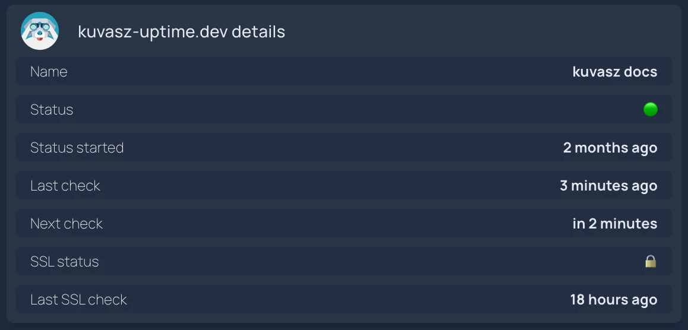
Task: Click empty middle of the Status row
Action: 343,110
